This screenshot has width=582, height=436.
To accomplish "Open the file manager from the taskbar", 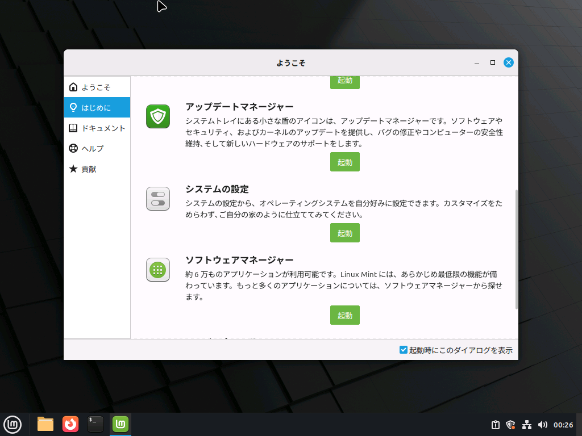I will pyautogui.click(x=45, y=424).
